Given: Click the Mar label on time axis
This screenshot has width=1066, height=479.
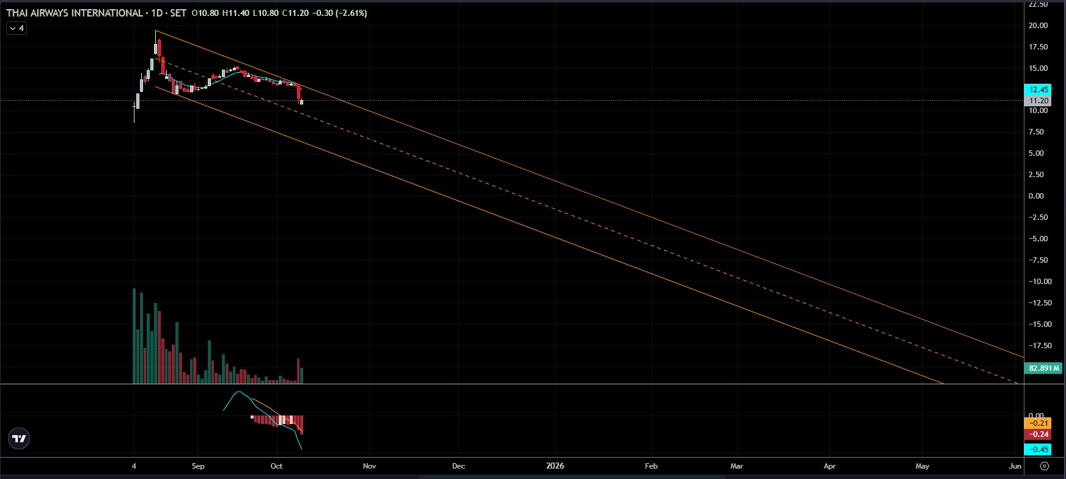Looking at the screenshot, I should (737, 466).
